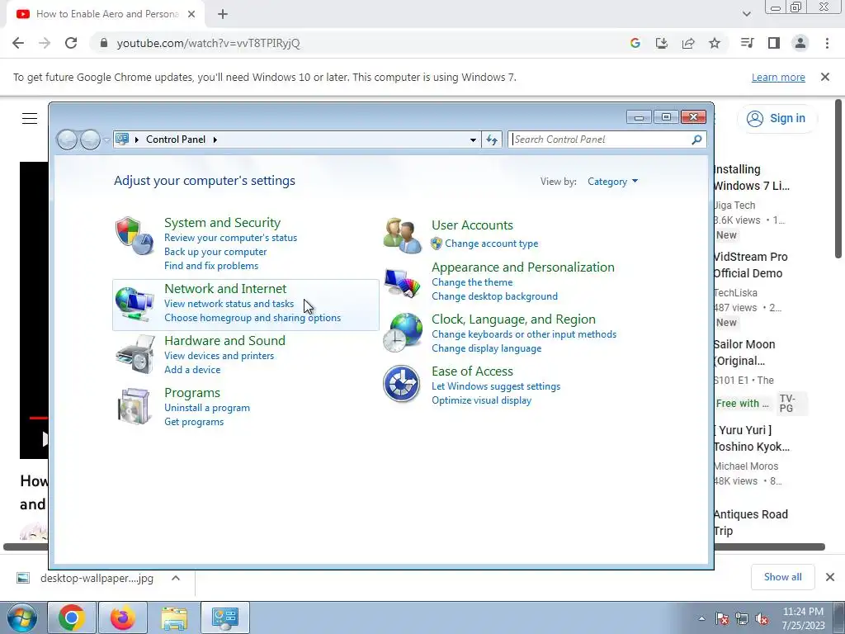Reload the Chrome page
The image size is (845, 634).
[x=71, y=43]
